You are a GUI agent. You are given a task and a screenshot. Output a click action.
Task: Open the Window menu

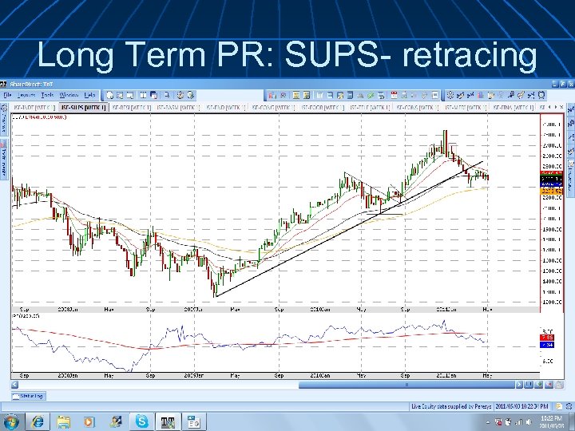69,95
